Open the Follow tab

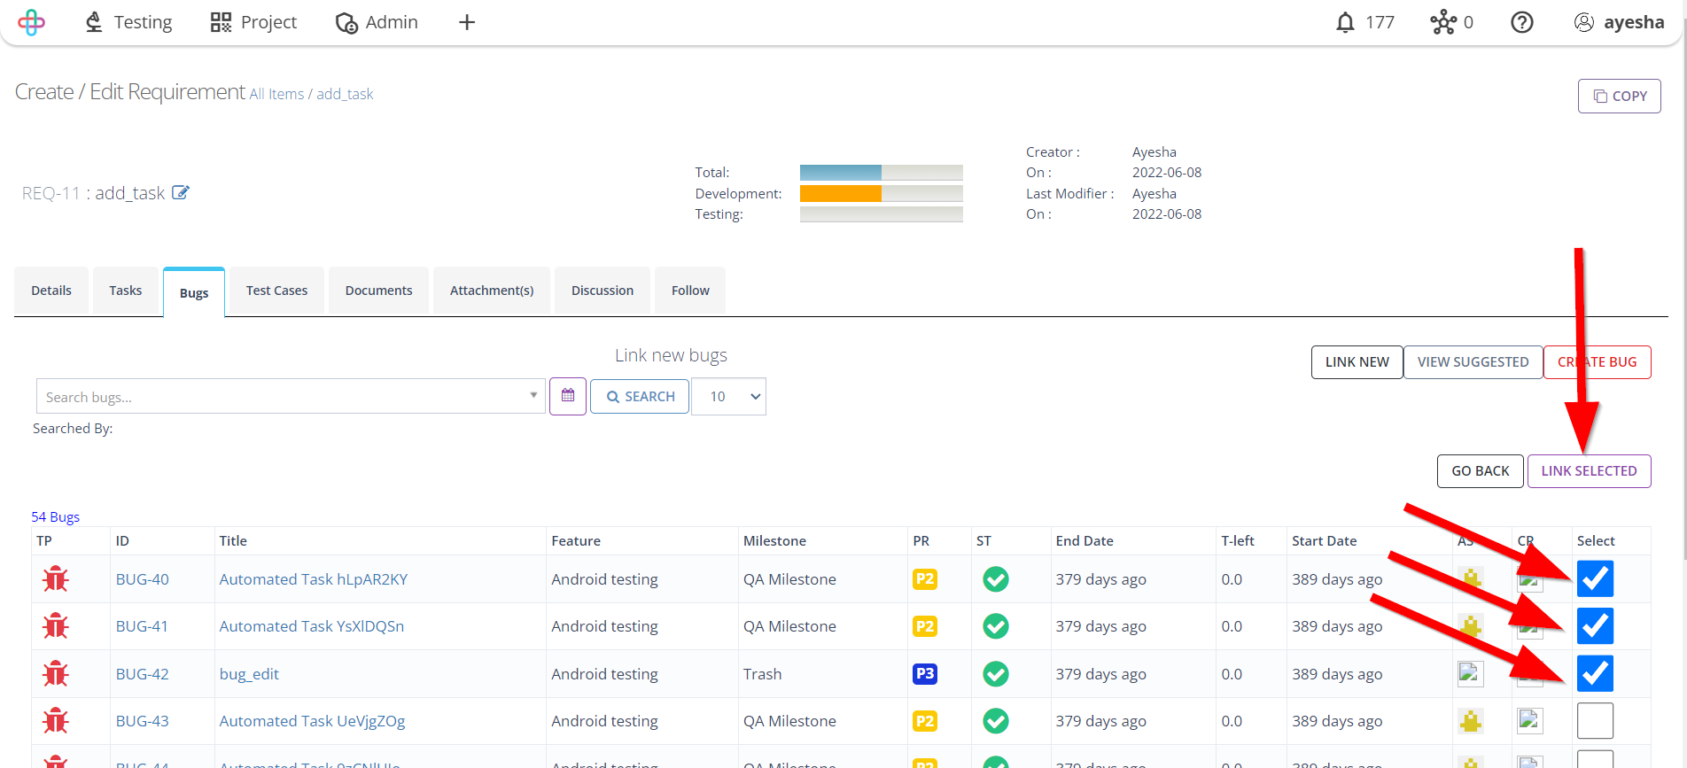pyautogui.click(x=690, y=291)
